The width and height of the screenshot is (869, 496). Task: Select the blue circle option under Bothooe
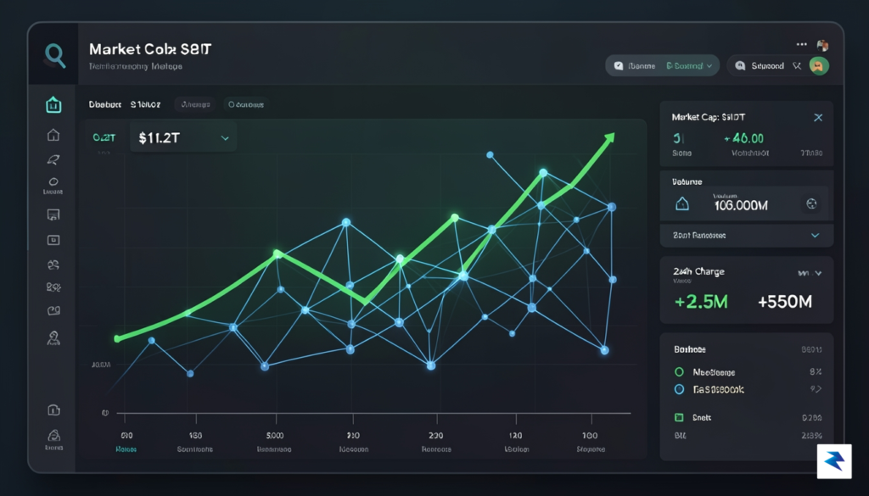pos(679,390)
